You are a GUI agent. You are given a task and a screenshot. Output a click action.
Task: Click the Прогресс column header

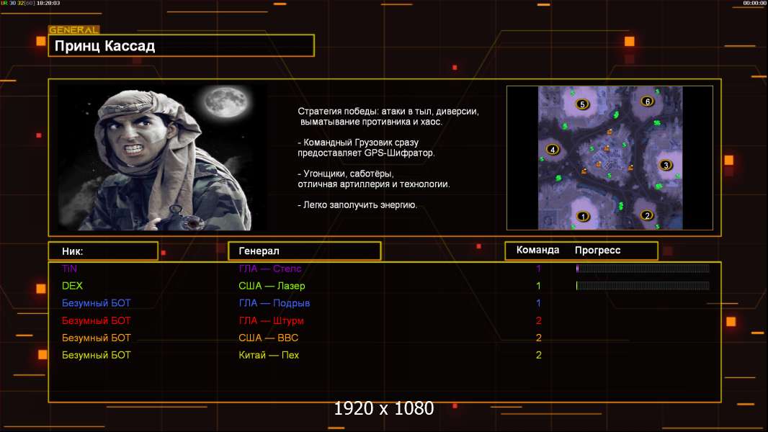pos(597,251)
